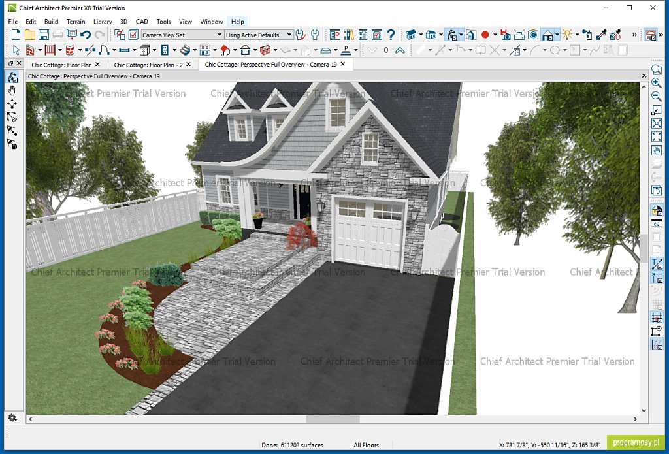Undo the last action
The height and width of the screenshot is (454, 669).
coord(86,35)
